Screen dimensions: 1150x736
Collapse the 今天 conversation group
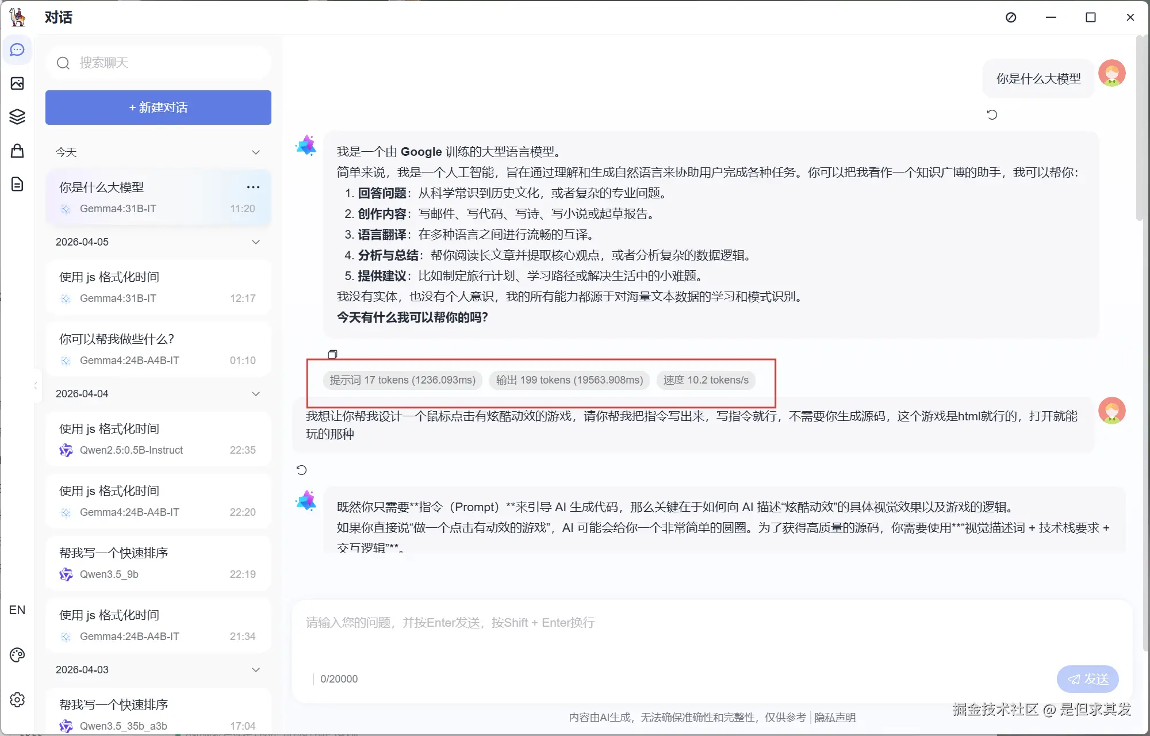tap(256, 152)
